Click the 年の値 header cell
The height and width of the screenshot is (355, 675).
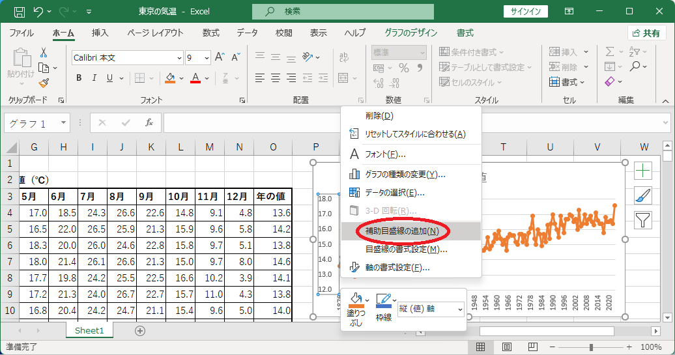[x=273, y=197]
